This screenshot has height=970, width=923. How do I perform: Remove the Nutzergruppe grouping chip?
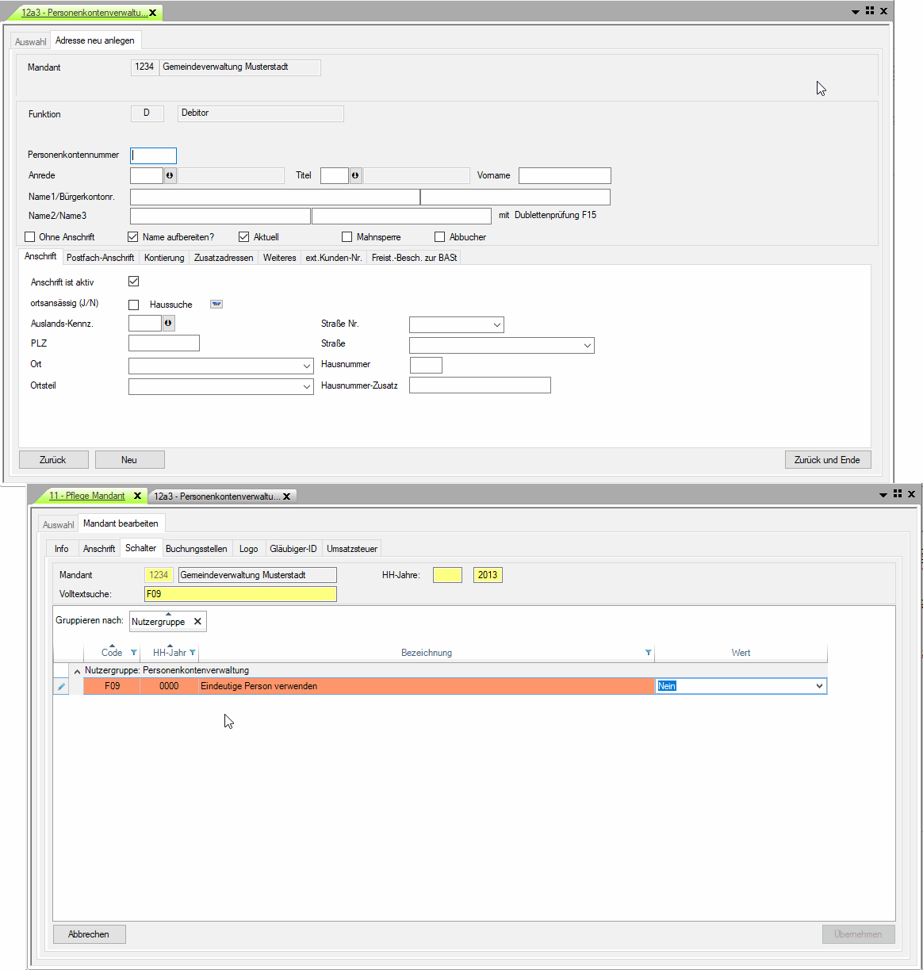pyautogui.click(x=197, y=622)
